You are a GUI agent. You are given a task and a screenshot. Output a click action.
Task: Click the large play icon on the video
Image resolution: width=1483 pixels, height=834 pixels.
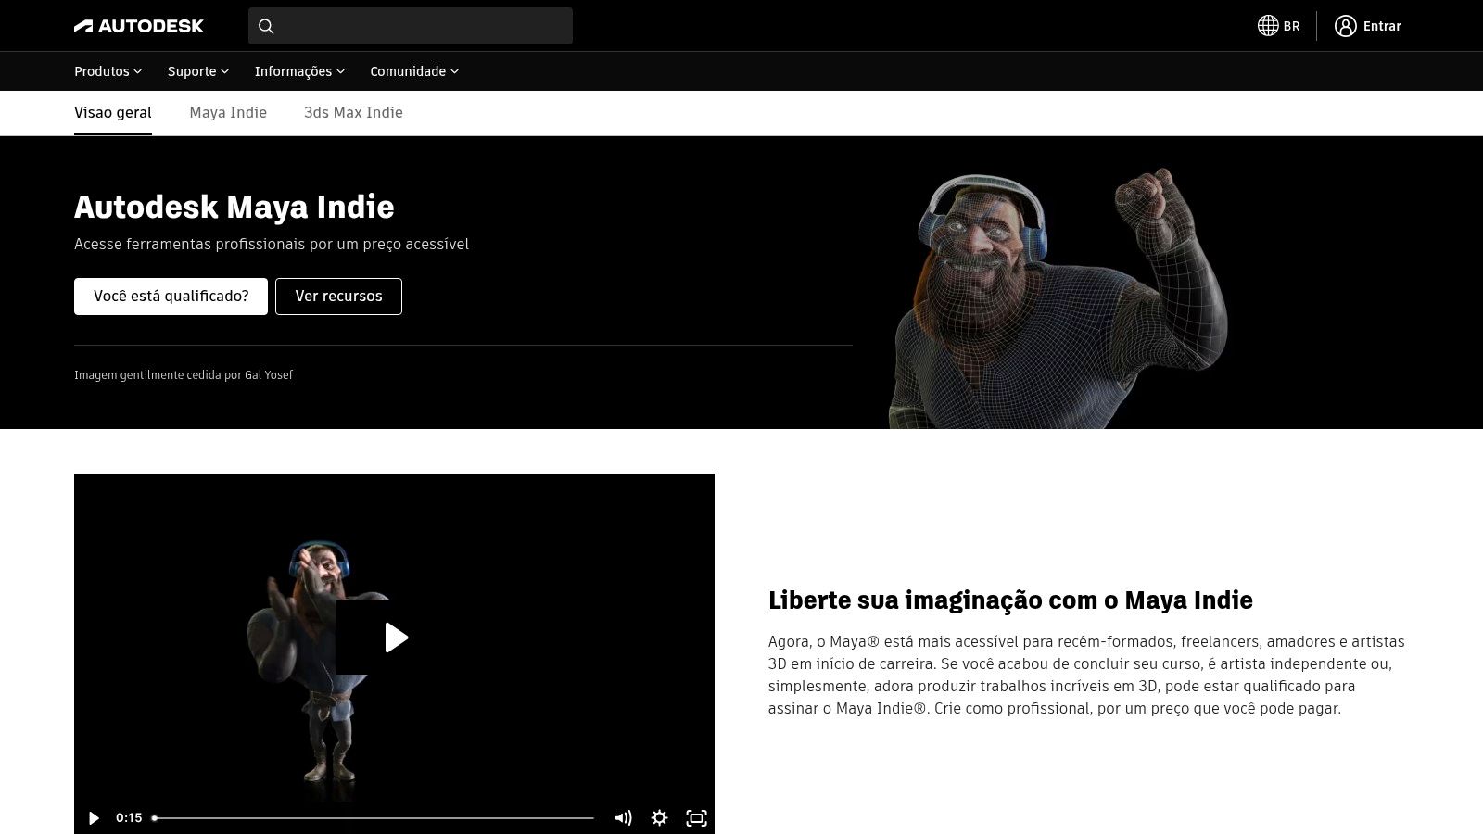395,638
